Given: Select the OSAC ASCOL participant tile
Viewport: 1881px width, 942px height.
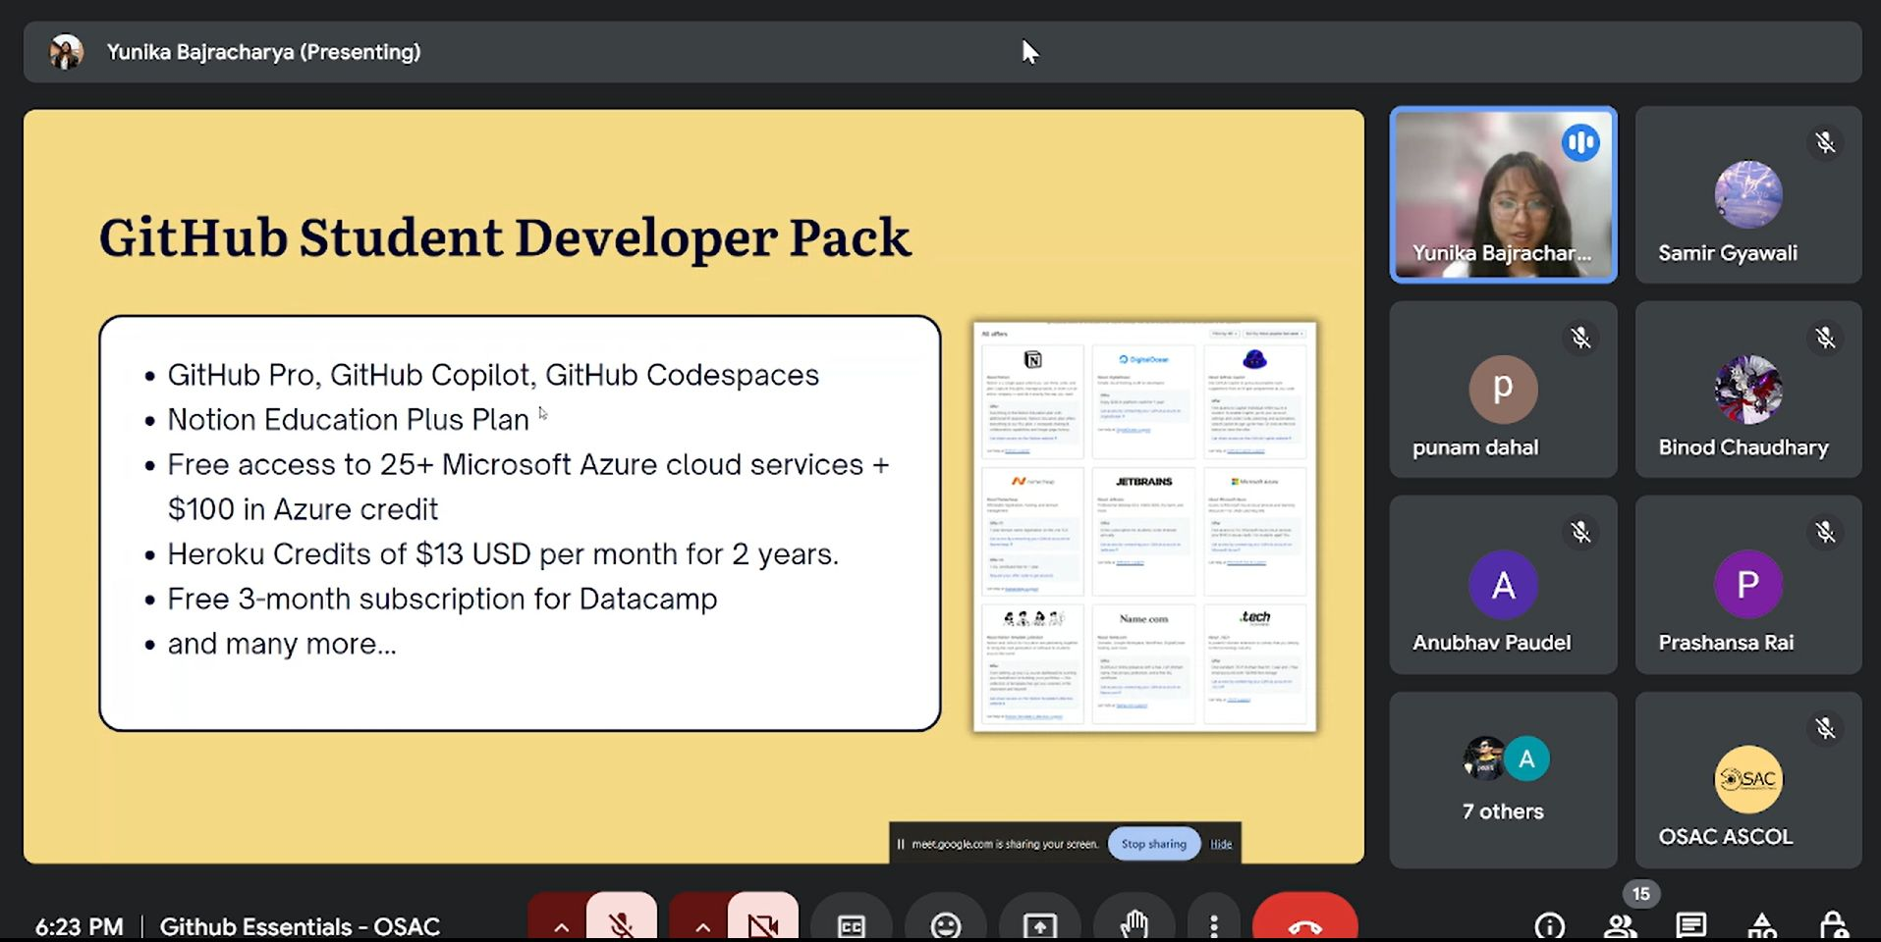Looking at the screenshot, I should click(x=1747, y=780).
